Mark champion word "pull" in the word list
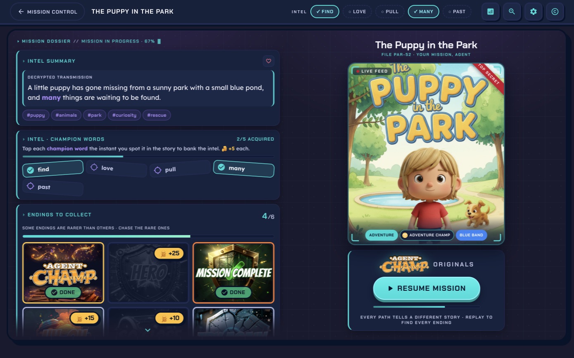The height and width of the screenshot is (358, 574). pos(180,169)
